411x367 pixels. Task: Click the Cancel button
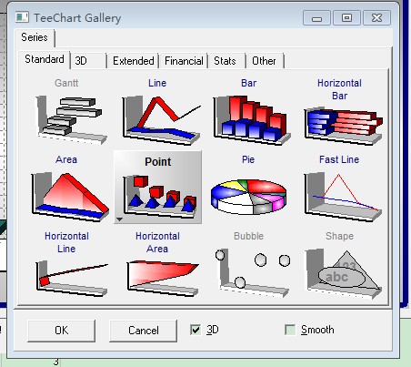(143, 331)
